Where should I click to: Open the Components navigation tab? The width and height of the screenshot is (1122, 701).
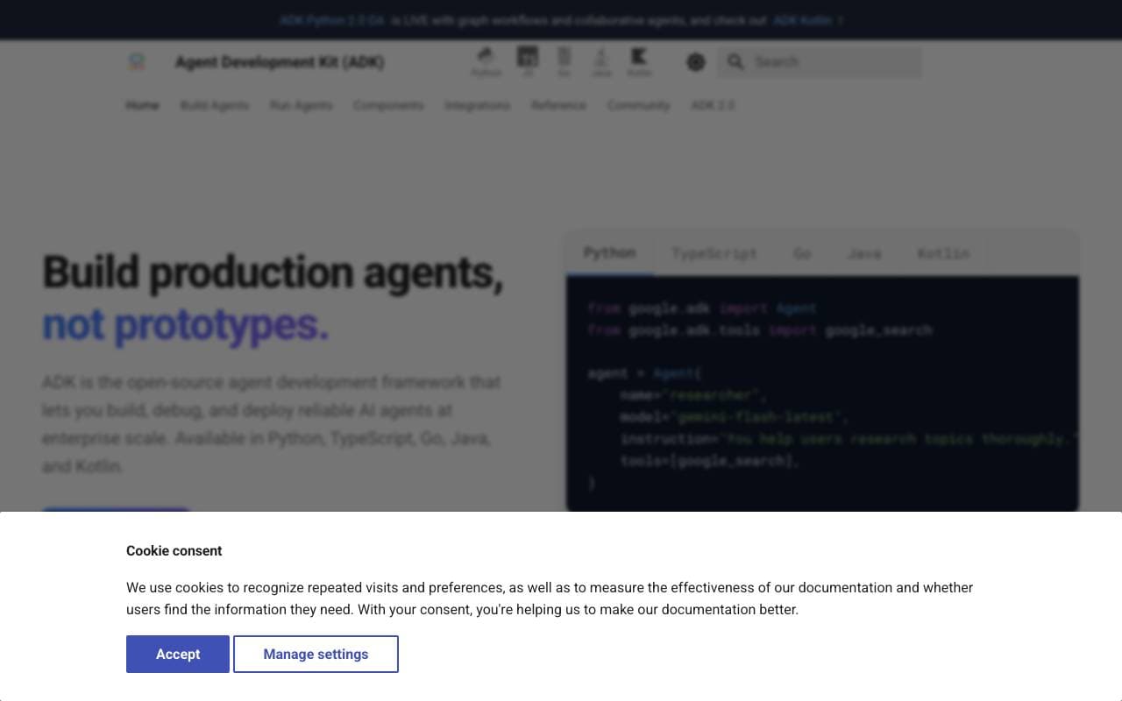point(388,105)
